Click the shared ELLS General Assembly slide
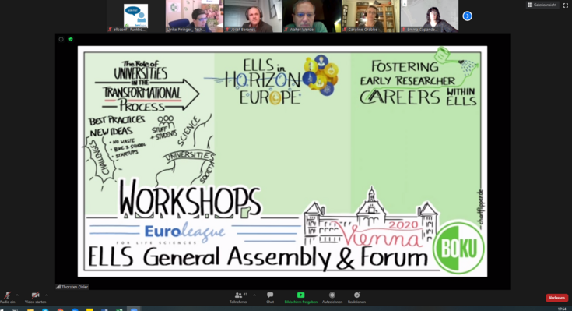Image resolution: width=572 pixels, height=311 pixels. click(282, 161)
